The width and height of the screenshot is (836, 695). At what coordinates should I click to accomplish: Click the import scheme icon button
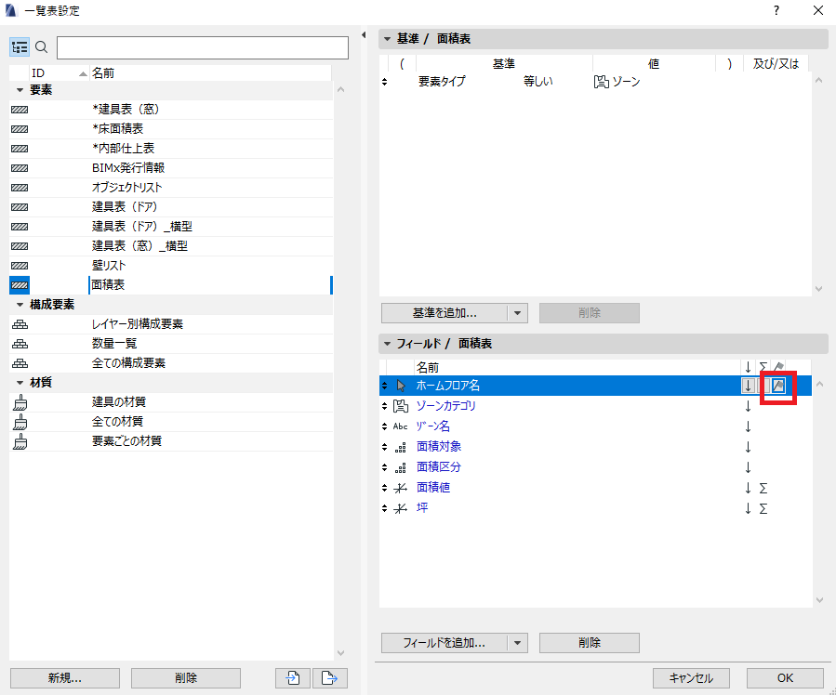[x=293, y=678]
